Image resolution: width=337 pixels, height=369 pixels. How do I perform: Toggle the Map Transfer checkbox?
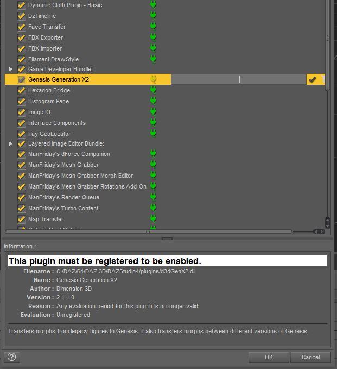tap(21, 219)
